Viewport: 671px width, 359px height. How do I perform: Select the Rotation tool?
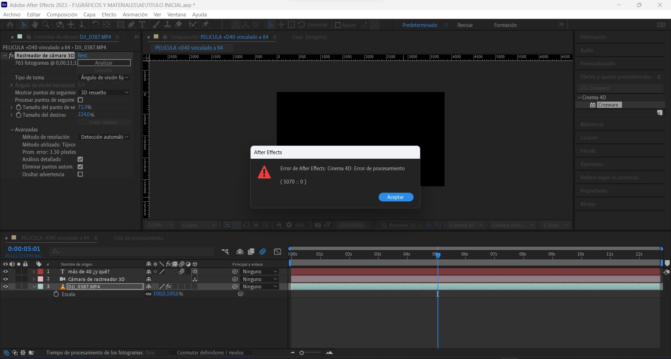[95, 24]
